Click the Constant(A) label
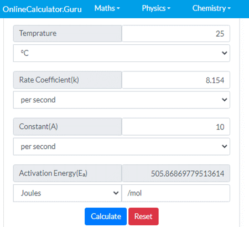The height and width of the screenshot is (227, 249). [x=68, y=127]
